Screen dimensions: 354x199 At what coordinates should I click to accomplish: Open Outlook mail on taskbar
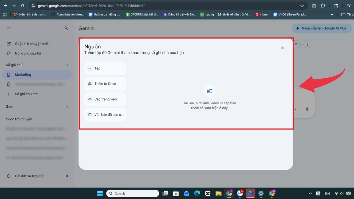[x=186, y=193]
